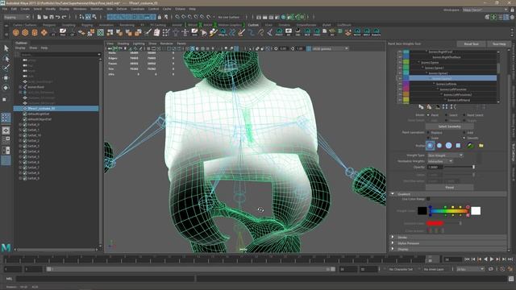Click the Reset Tool button

pos(471,43)
